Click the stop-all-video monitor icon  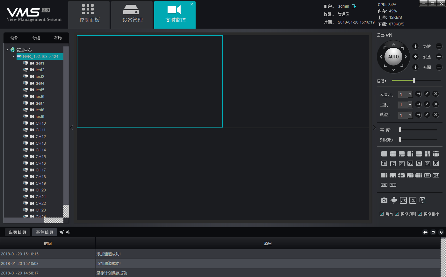pyautogui.click(x=423, y=200)
